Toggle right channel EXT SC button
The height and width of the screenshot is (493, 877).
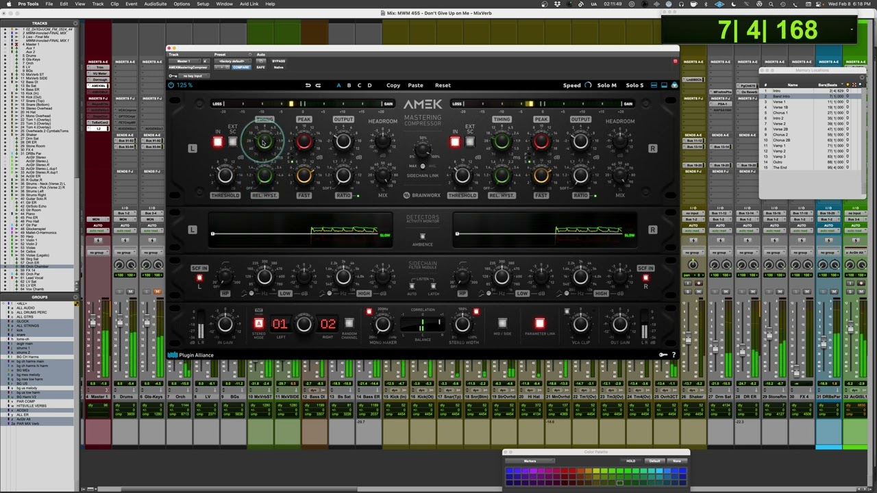pyautogui.click(x=470, y=142)
